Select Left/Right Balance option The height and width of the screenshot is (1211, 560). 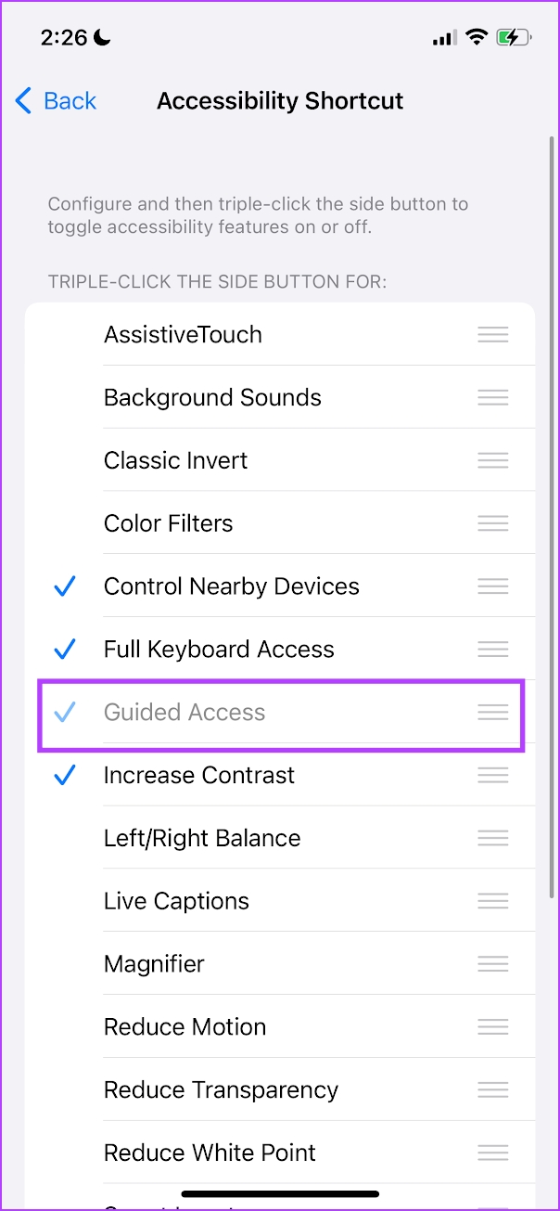[202, 837]
